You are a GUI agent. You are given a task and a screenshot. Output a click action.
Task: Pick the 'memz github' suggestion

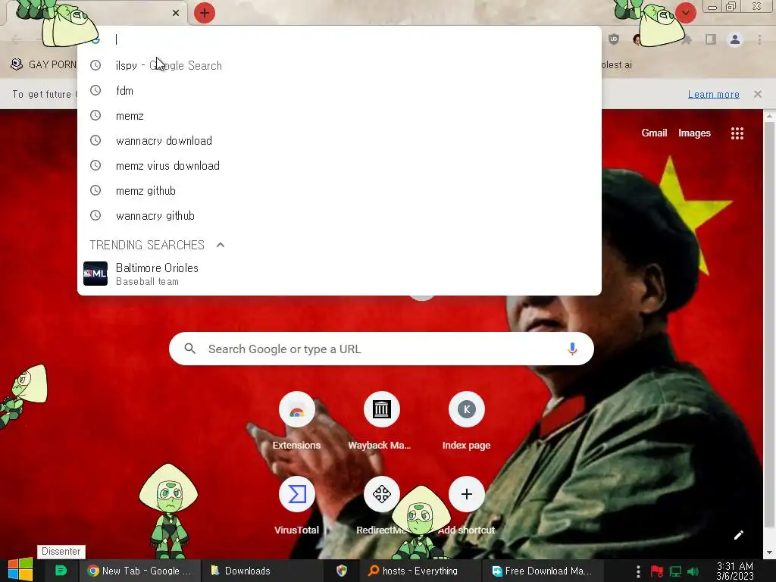(339, 190)
